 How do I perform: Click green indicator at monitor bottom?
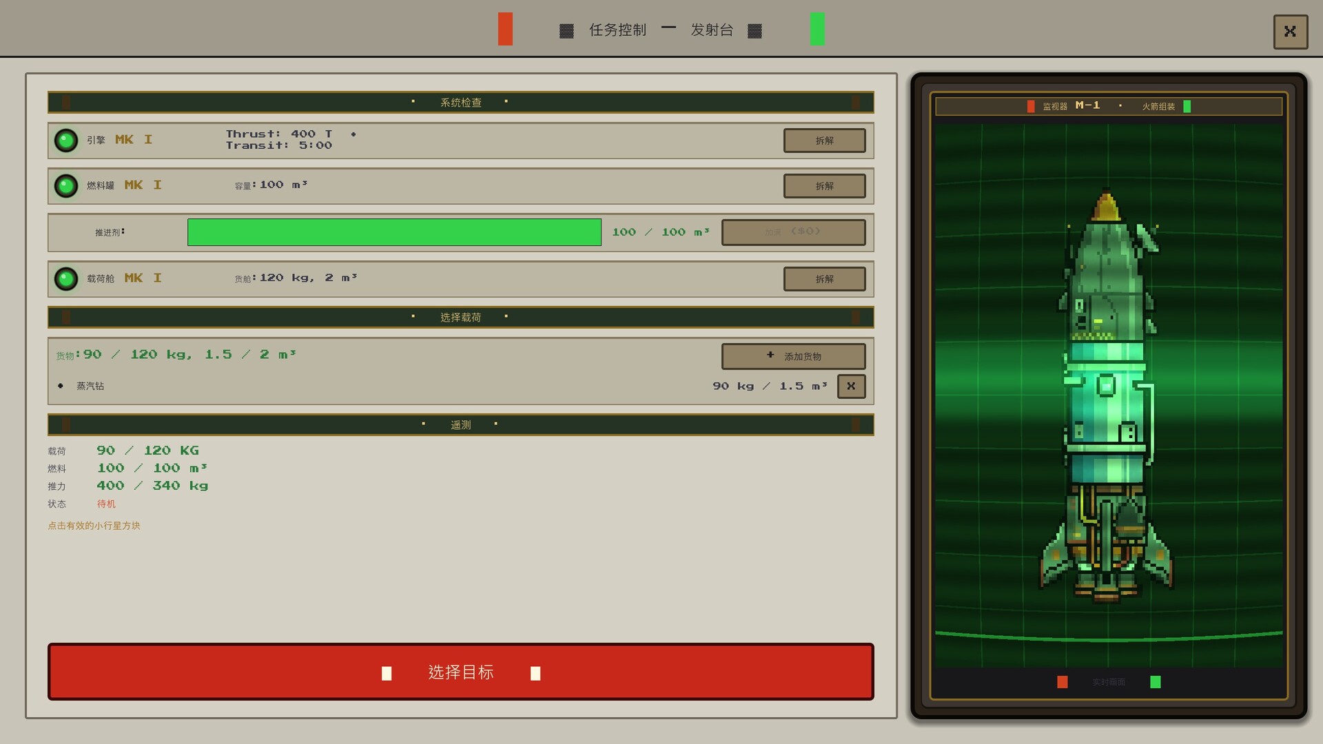coord(1156,682)
